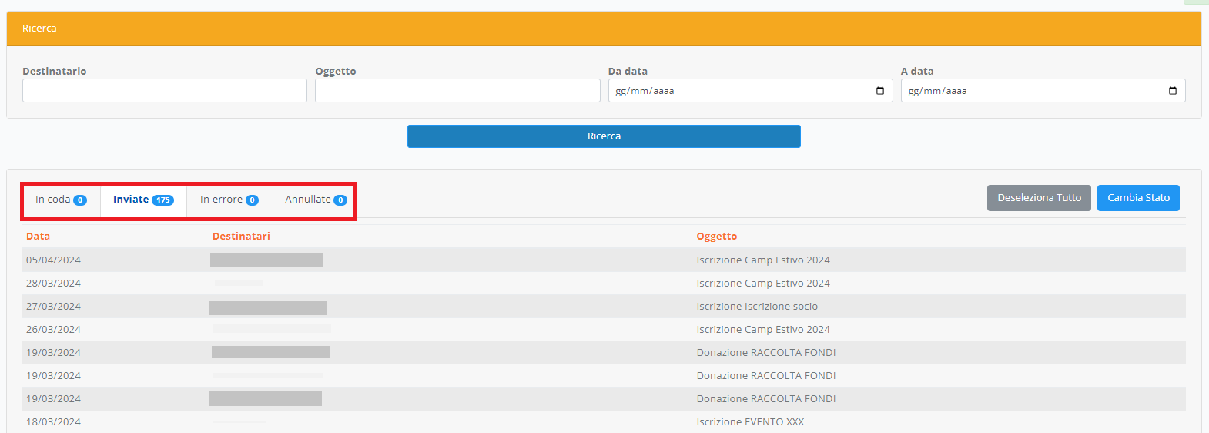1209x433 pixels.
Task: Click the Destinatari column header
Action: 241,237
